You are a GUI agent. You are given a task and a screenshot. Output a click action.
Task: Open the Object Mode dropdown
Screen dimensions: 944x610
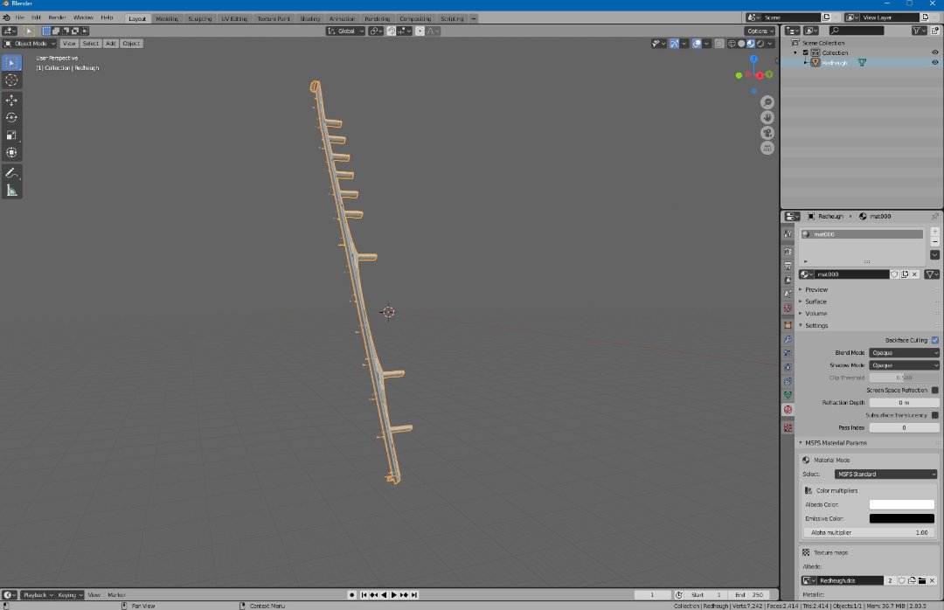coord(30,44)
